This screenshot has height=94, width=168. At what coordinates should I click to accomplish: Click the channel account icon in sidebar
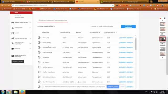(x=13, y=33)
